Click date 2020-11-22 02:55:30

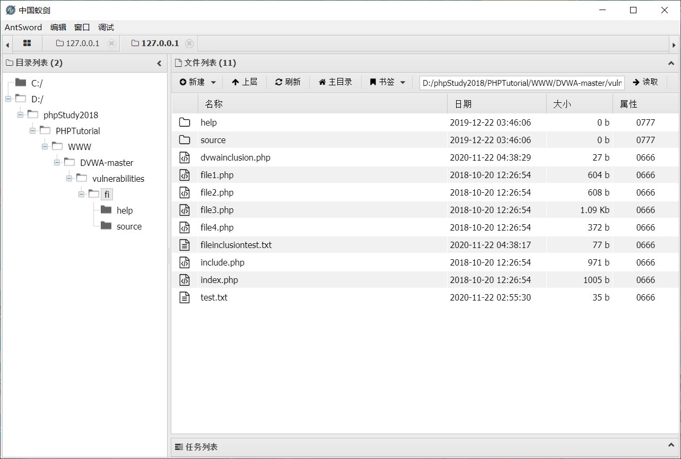pyautogui.click(x=490, y=297)
